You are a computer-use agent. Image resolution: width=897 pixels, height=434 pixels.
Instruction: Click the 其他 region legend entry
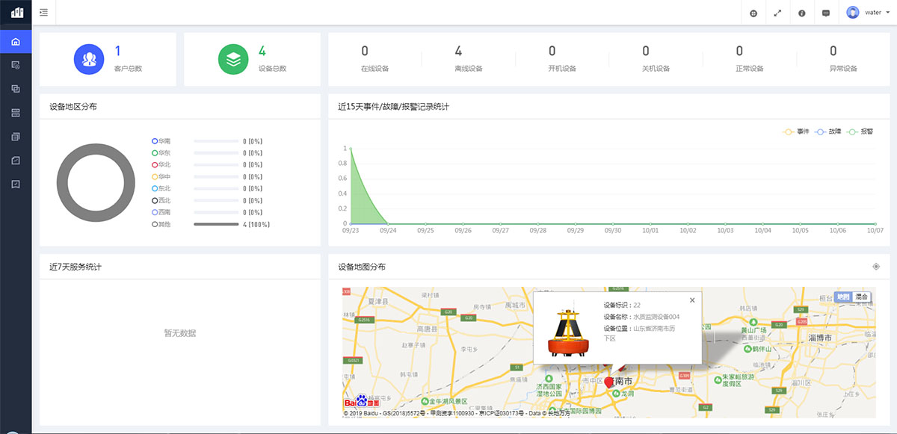pos(161,224)
